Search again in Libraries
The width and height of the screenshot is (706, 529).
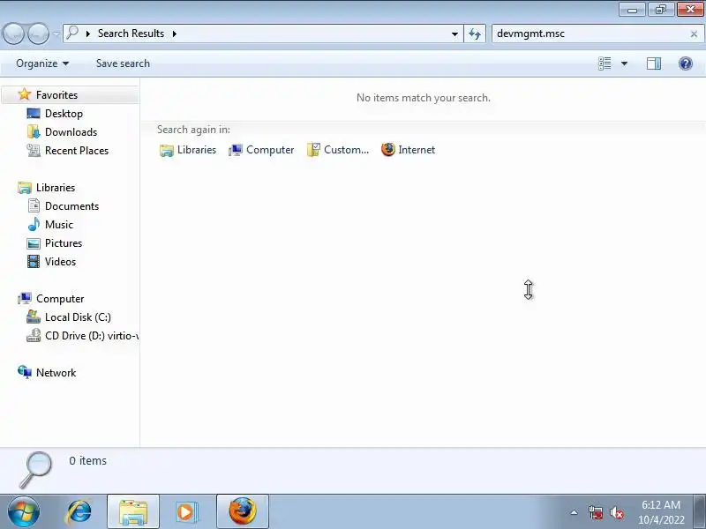click(188, 150)
